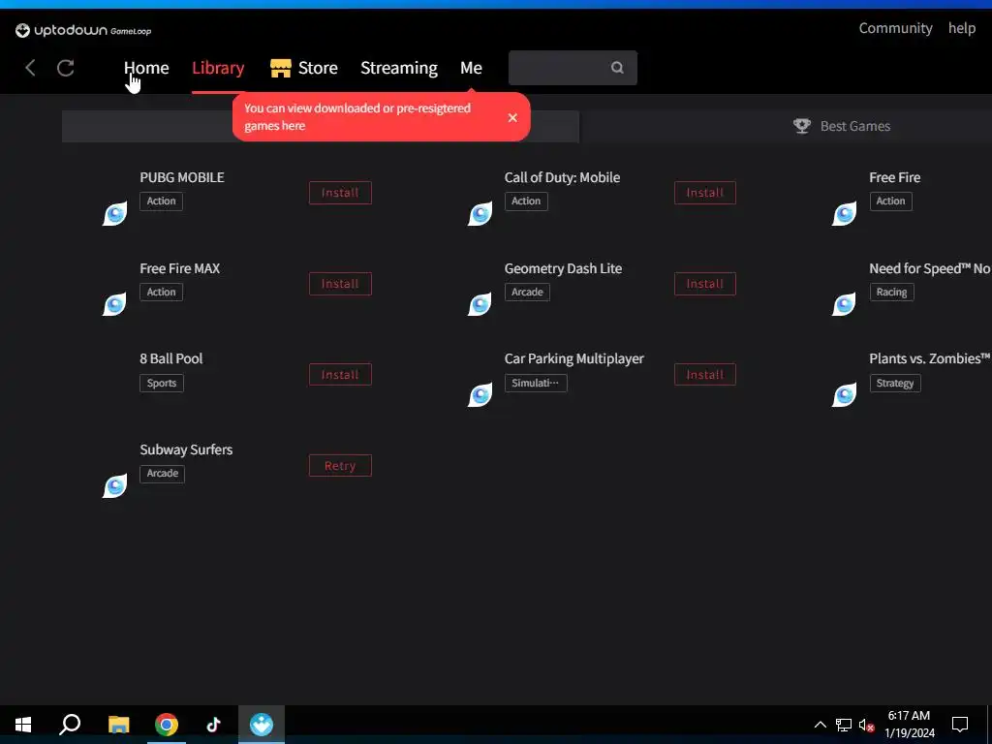The height and width of the screenshot is (744, 992).
Task: Click the Call of Duty: Mobile icon
Action: pos(480,214)
